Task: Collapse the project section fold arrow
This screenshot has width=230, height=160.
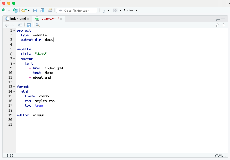Action: coord(14,31)
